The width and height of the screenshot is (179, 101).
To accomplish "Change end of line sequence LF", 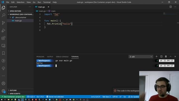I will click(121, 97).
